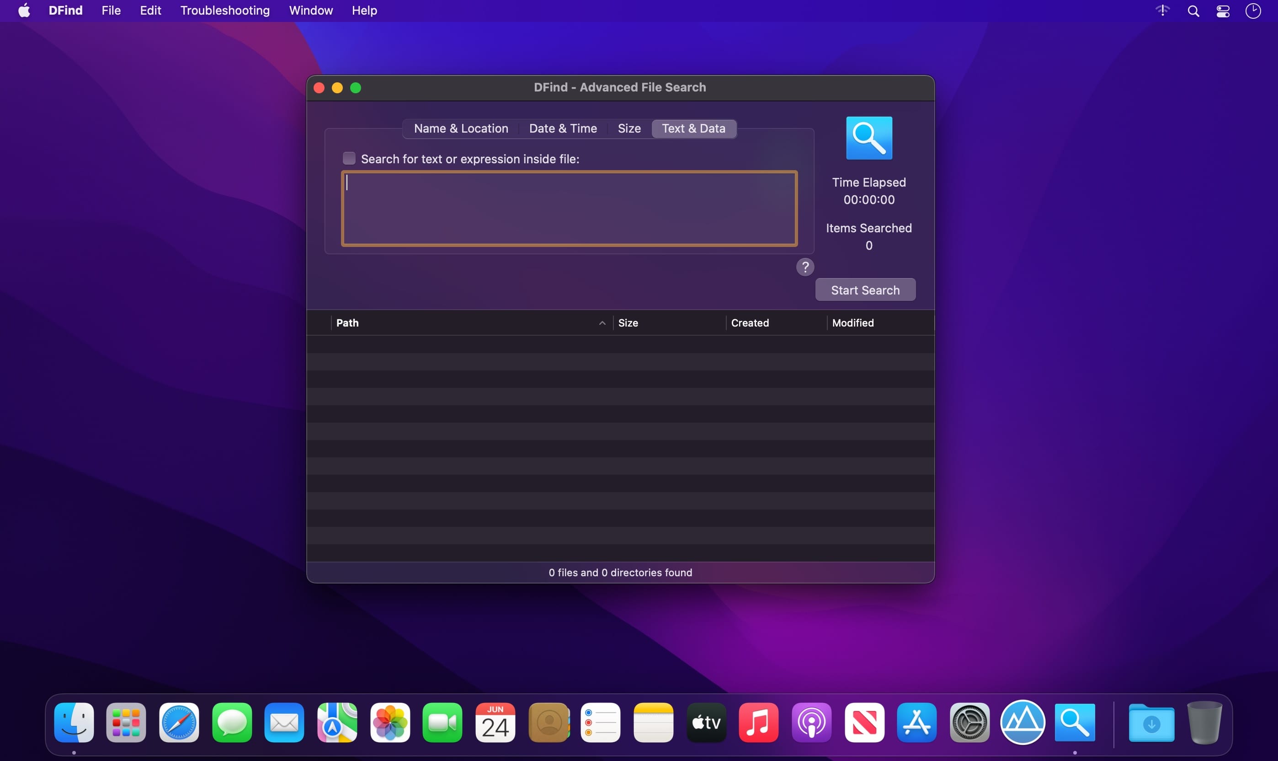1278x761 pixels.
Task: Minimize the DFind window with yellow button
Action: 337,88
